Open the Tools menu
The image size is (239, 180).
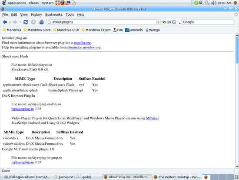click(70, 14)
